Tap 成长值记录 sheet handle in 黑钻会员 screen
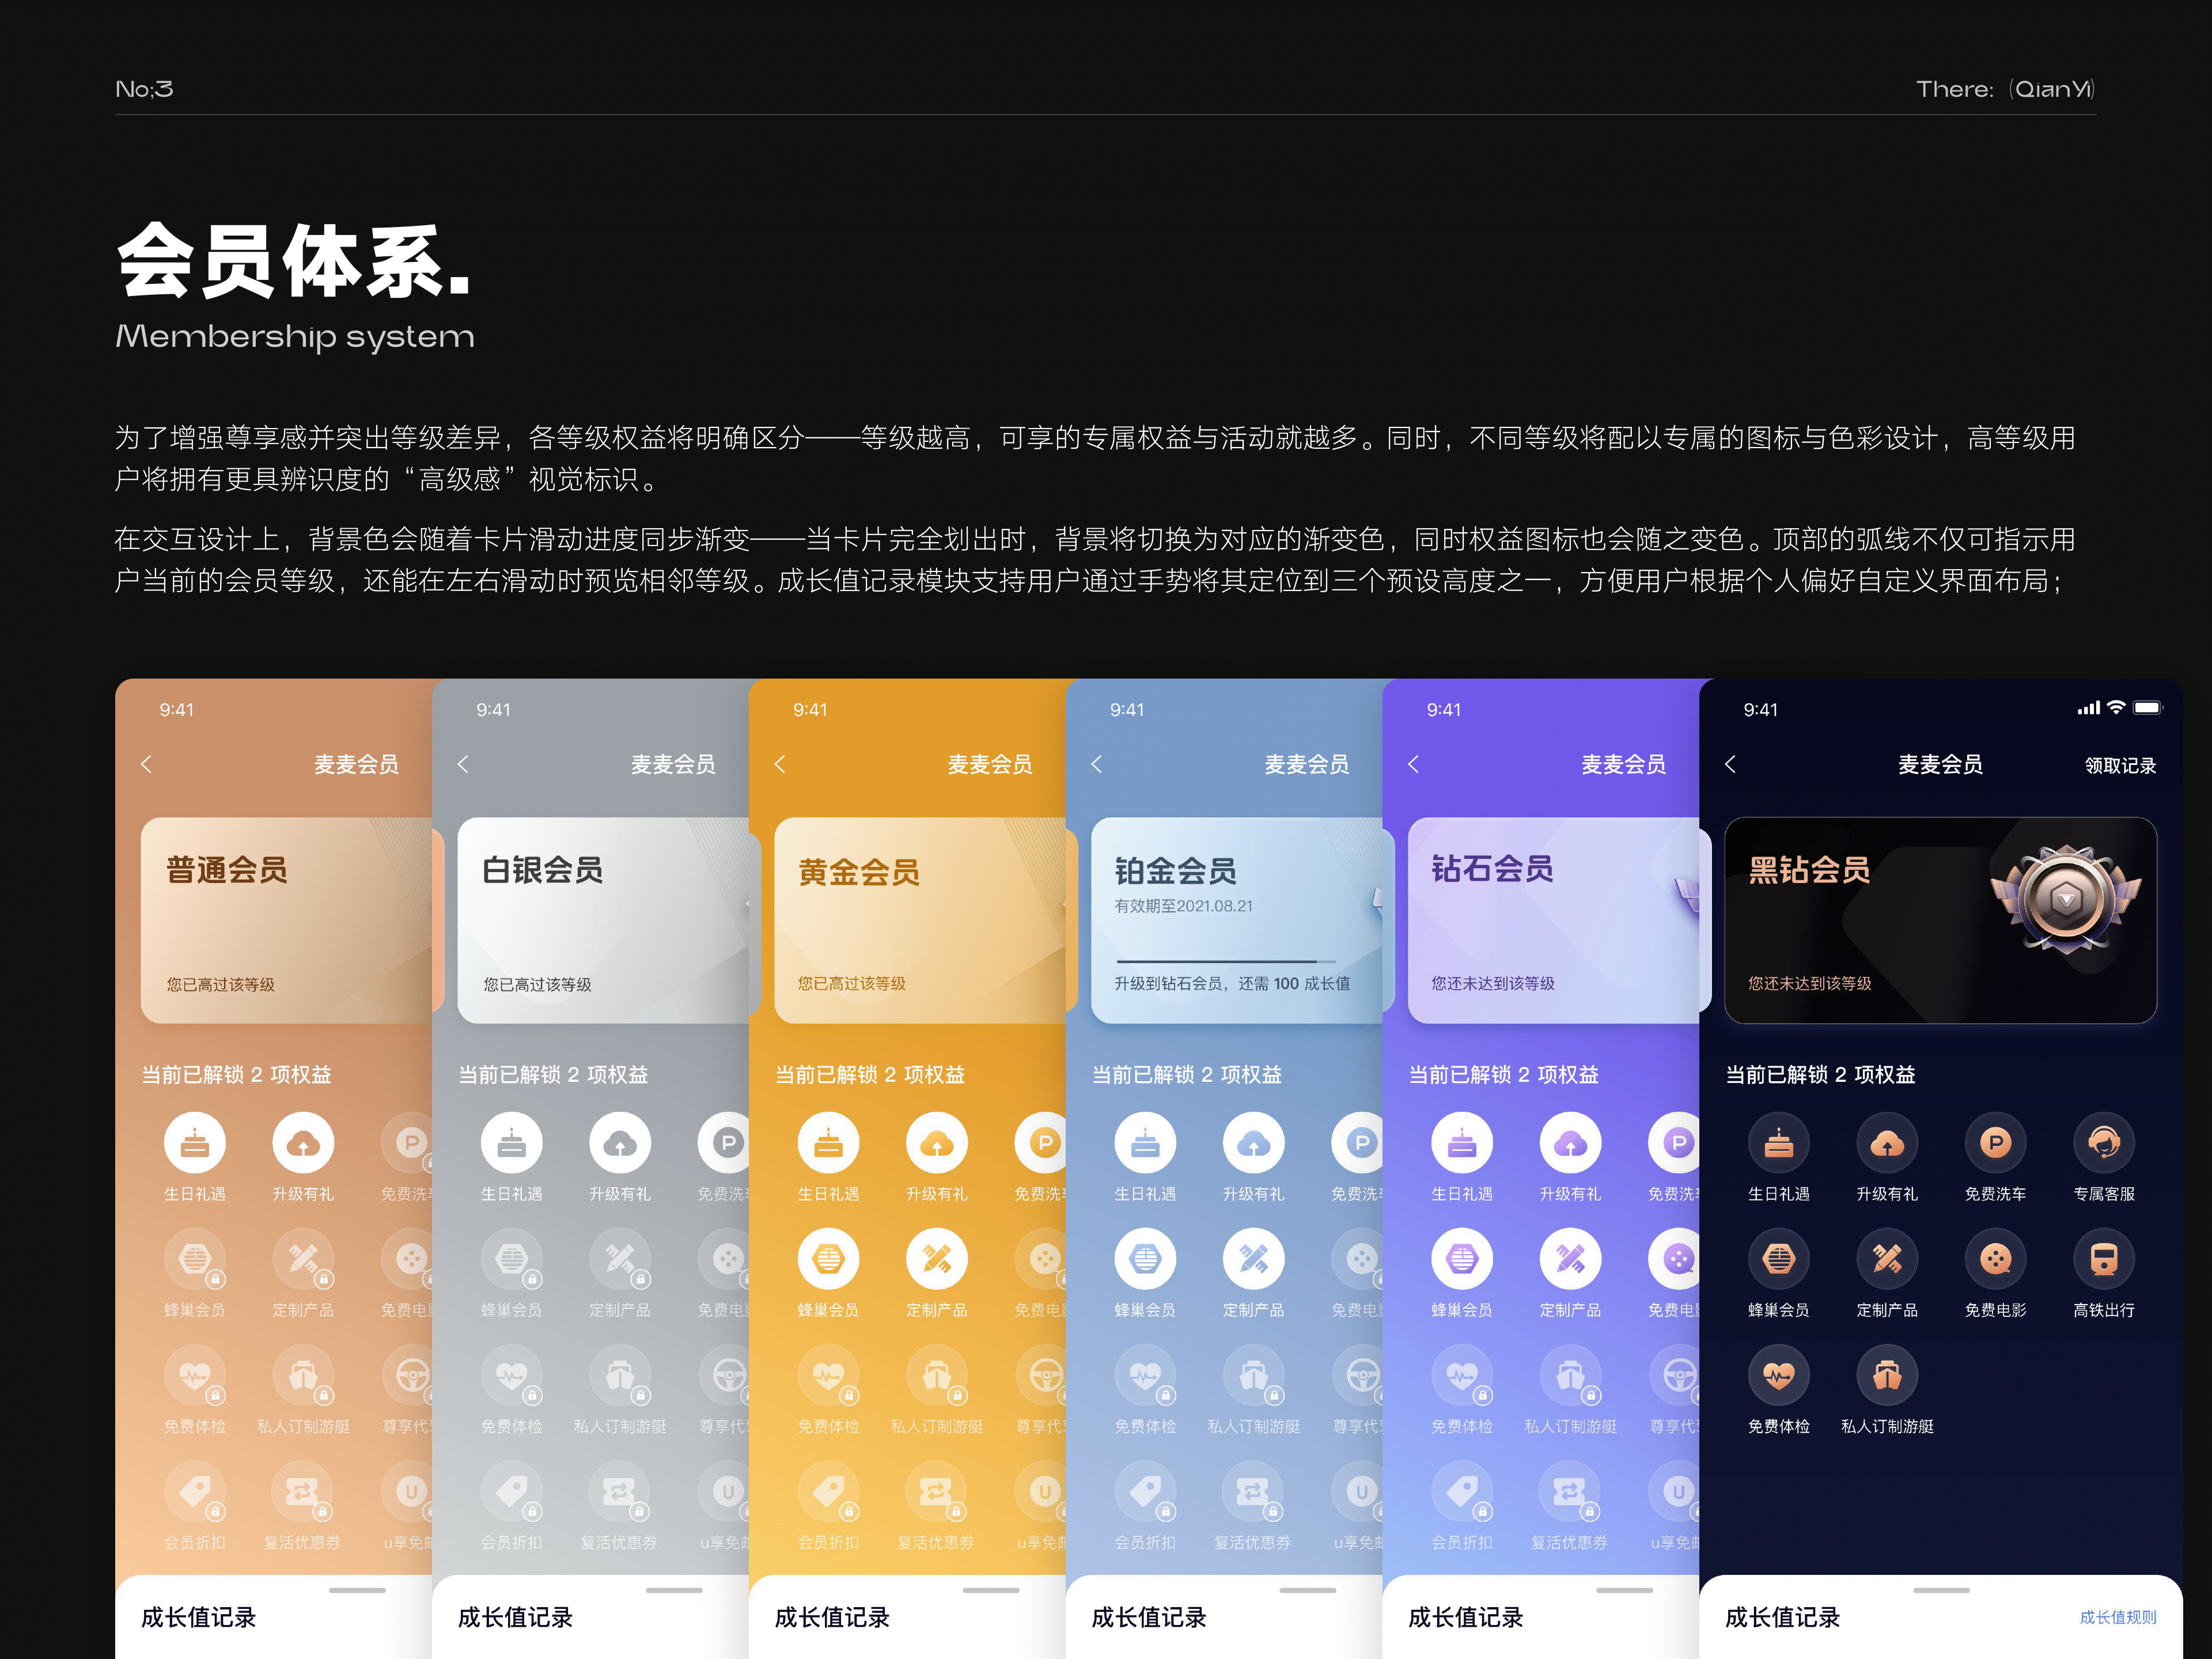This screenshot has width=2212, height=1659. tap(1941, 1590)
